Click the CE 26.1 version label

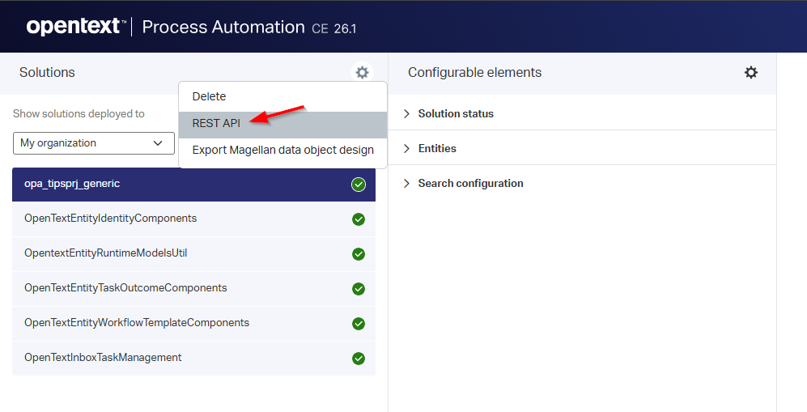click(x=334, y=29)
